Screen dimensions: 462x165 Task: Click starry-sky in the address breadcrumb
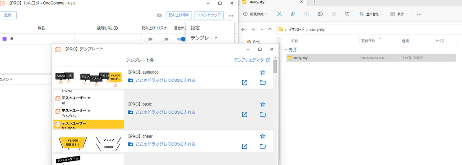coord(317,29)
